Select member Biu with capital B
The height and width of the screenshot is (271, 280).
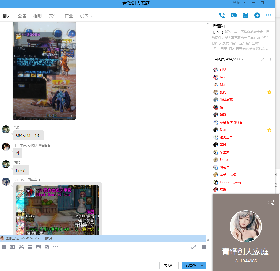click(x=222, y=85)
